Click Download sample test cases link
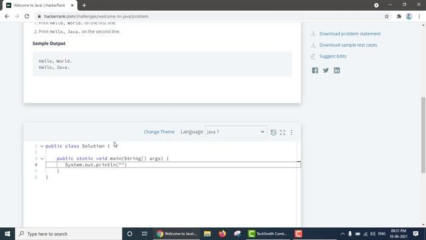This screenshot has width=426, height=240. pos(348,45)
